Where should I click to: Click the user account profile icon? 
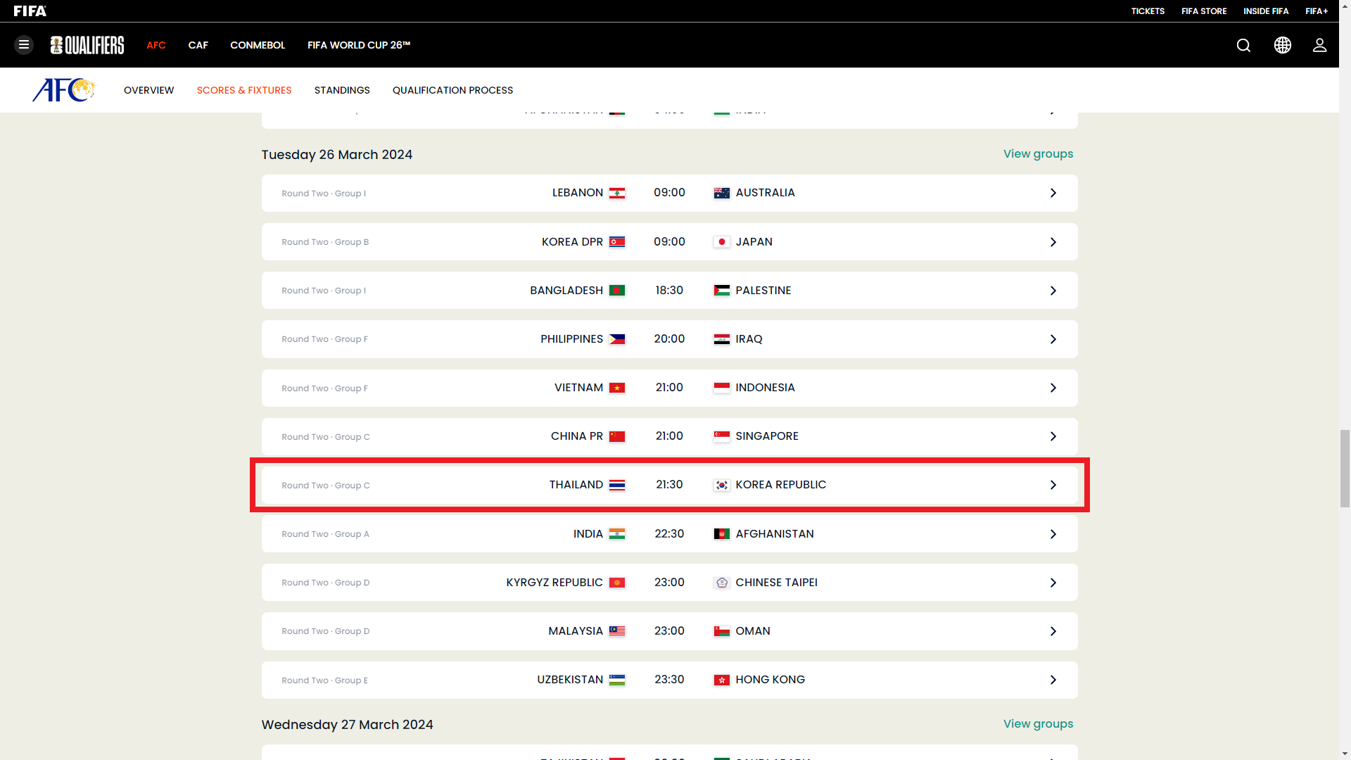1319,45
